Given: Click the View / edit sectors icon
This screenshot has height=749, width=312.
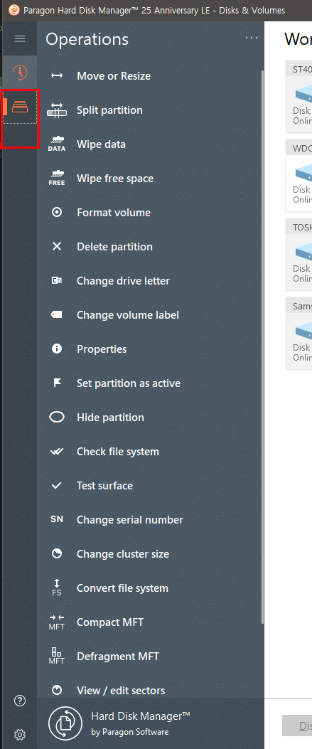Looking at the screenshot, I should coord(57,690).
